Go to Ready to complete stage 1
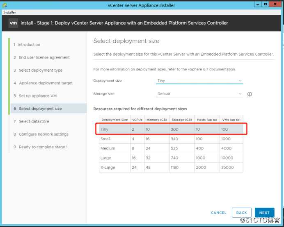This screenshot has width=284, height=227. coord(41,147)
